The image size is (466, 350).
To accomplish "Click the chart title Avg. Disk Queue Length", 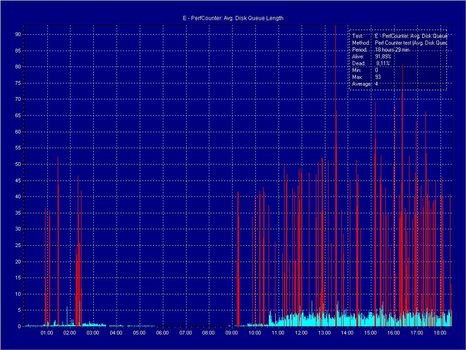I will pyautogui.click(x=233, y=18).
